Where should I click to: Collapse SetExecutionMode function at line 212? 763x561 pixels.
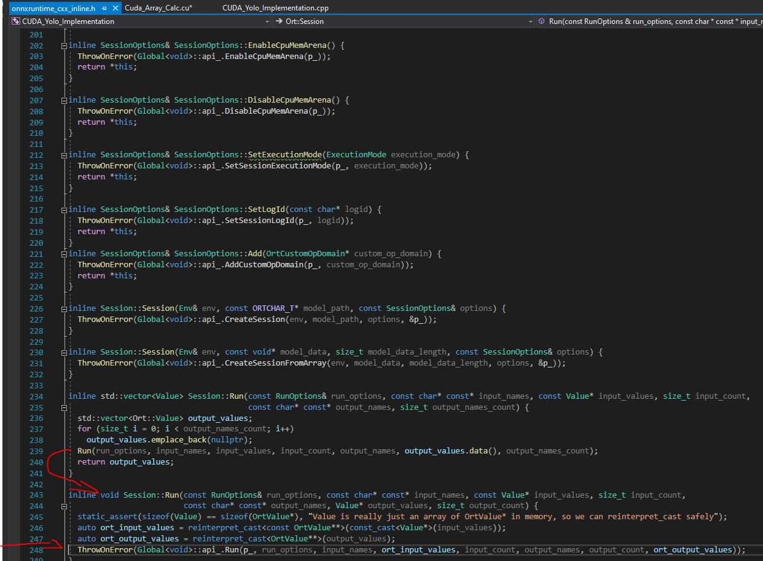64,155
